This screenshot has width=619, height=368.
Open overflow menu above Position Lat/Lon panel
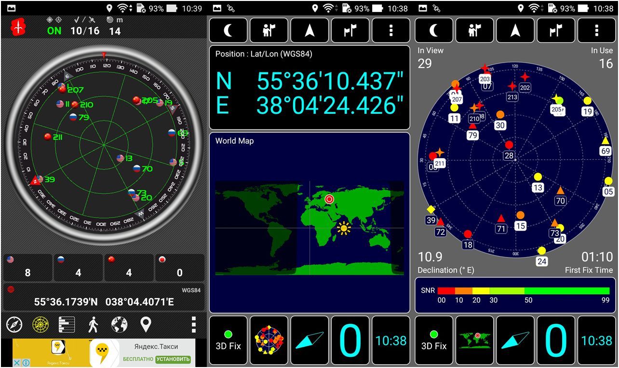tap(391, 30)
